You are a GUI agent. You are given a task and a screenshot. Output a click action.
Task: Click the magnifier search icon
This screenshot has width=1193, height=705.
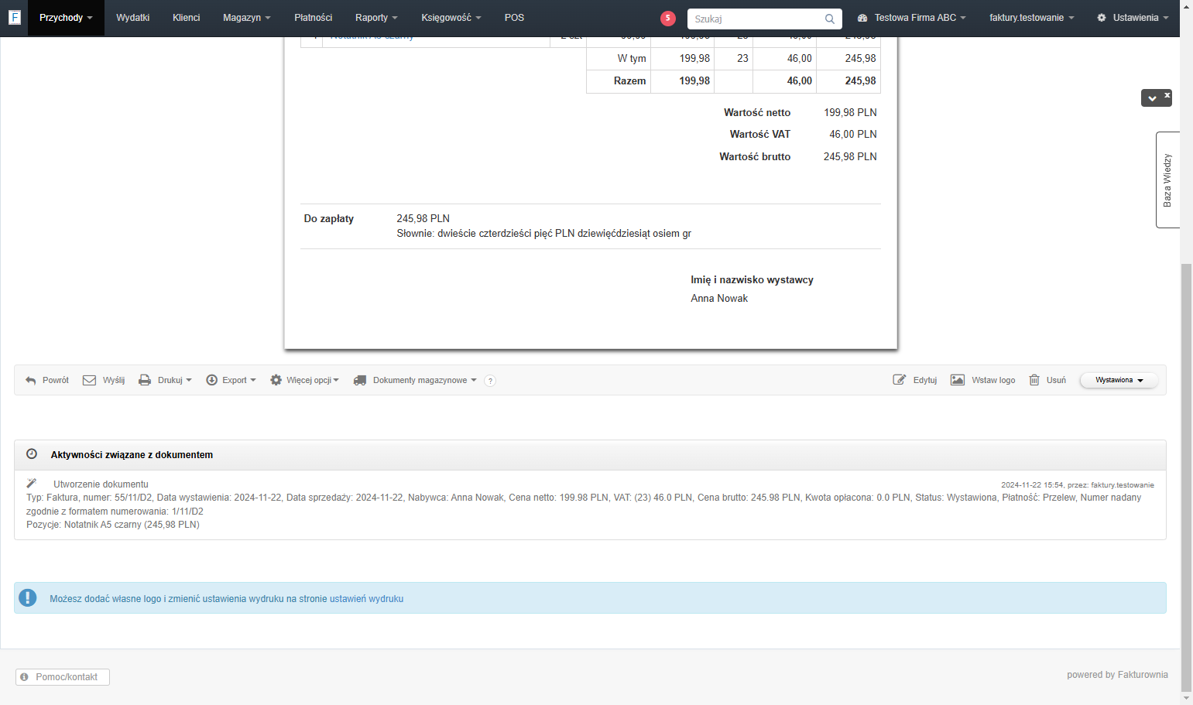[x=830, y=19]
